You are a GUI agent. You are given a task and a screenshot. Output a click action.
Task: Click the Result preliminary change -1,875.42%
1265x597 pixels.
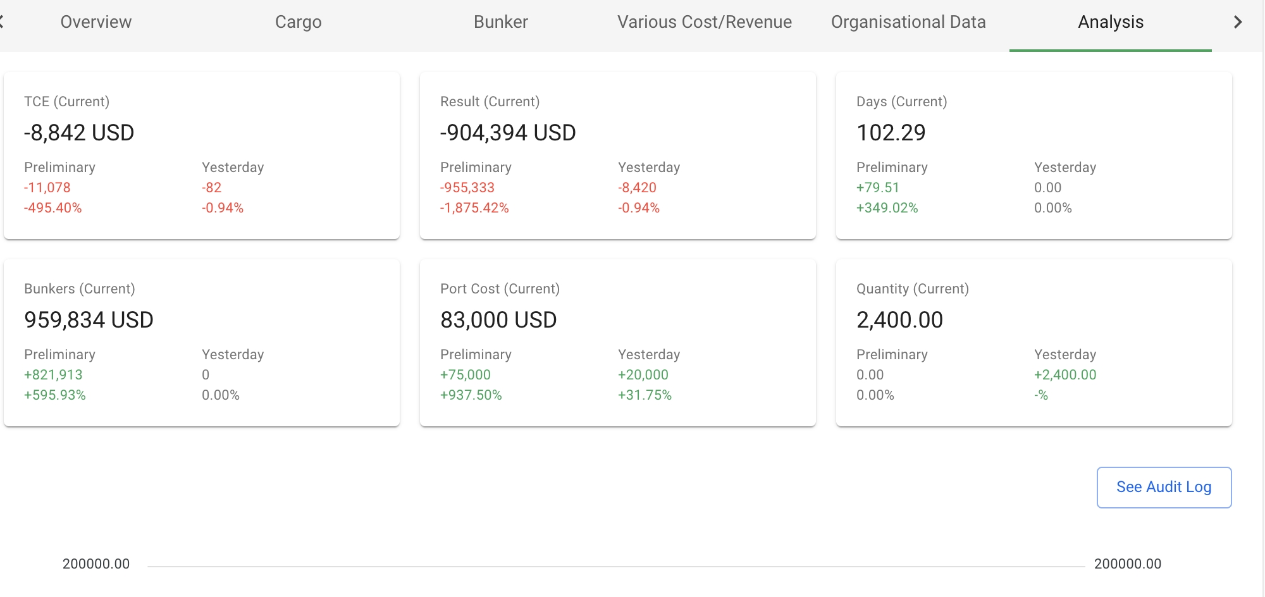[474, 208]
